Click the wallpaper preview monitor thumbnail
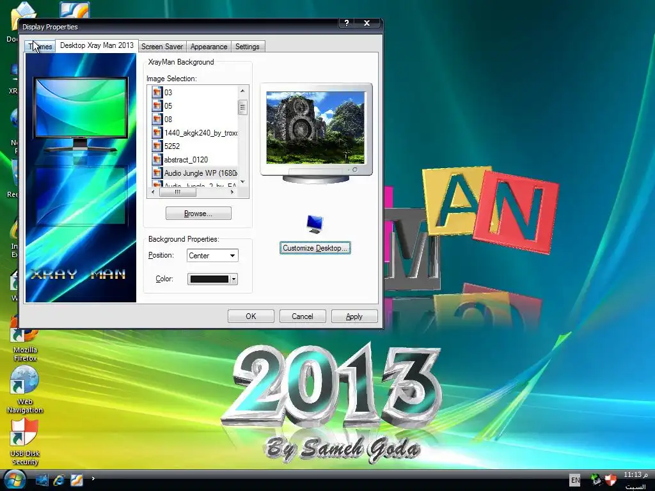655x491 pixels. pos(316,133)
